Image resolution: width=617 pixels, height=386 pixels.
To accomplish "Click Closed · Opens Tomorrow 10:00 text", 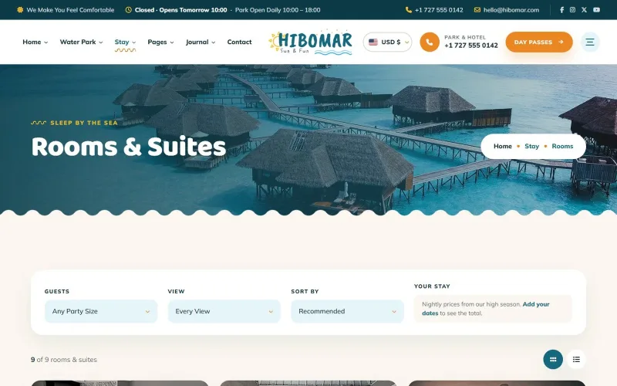I will (x=180, y=10).
